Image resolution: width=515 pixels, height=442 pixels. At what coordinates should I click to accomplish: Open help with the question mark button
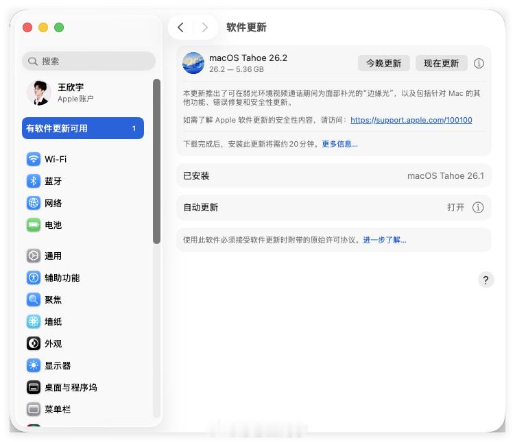[486, 280]
